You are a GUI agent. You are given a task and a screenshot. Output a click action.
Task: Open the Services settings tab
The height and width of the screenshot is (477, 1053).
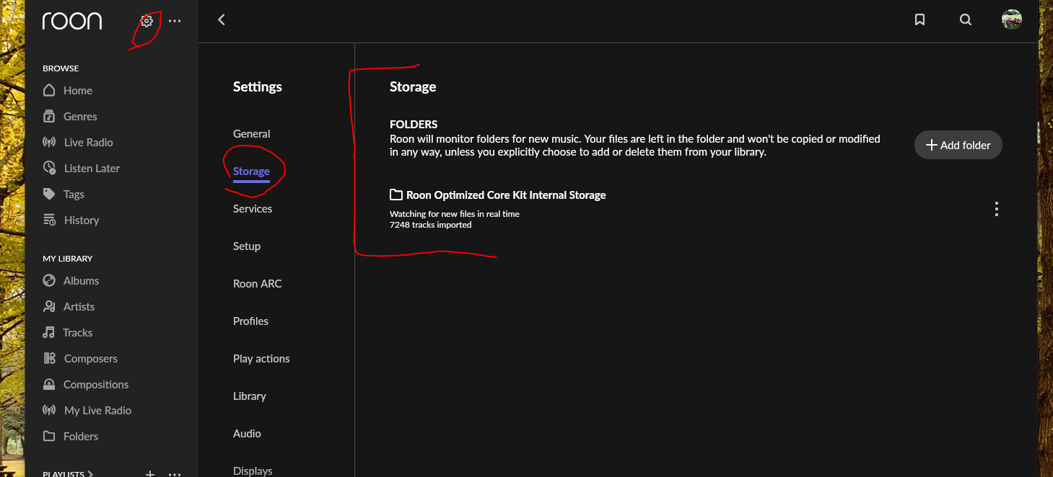253,209
